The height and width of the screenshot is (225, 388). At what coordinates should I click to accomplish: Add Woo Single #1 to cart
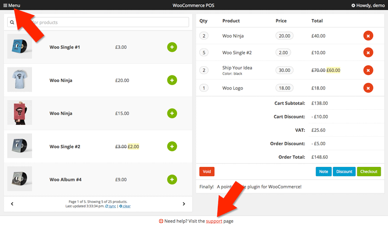click(172, 47)
